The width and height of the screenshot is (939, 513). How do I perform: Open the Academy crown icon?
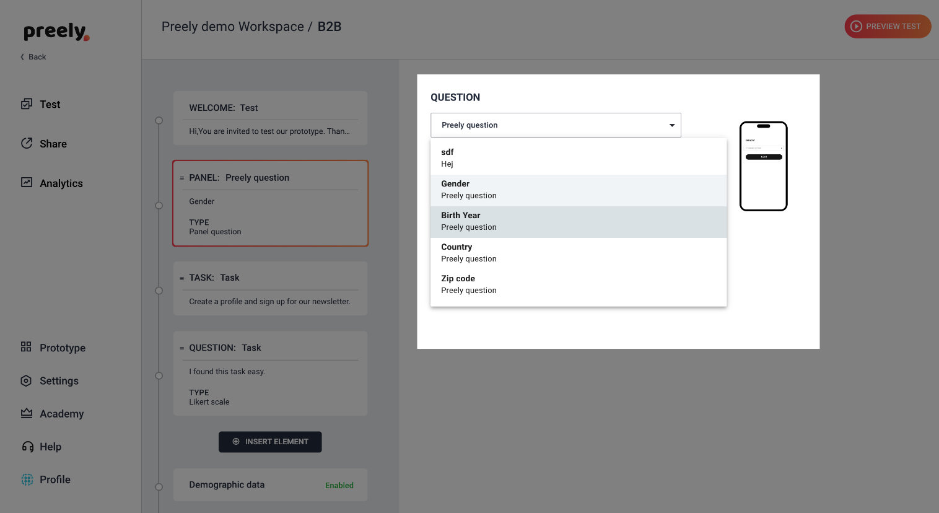pos(26,413)
